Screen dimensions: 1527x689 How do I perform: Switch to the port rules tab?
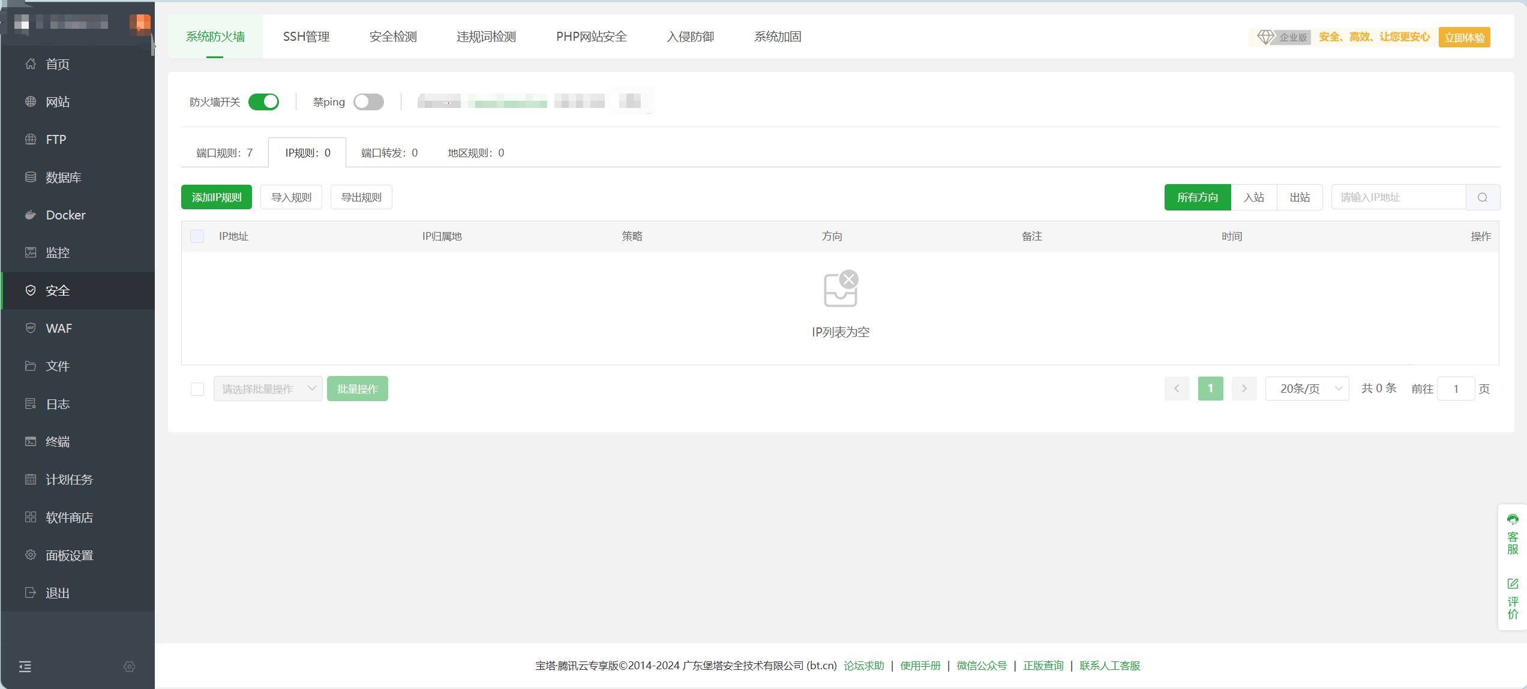click(224, 153)
